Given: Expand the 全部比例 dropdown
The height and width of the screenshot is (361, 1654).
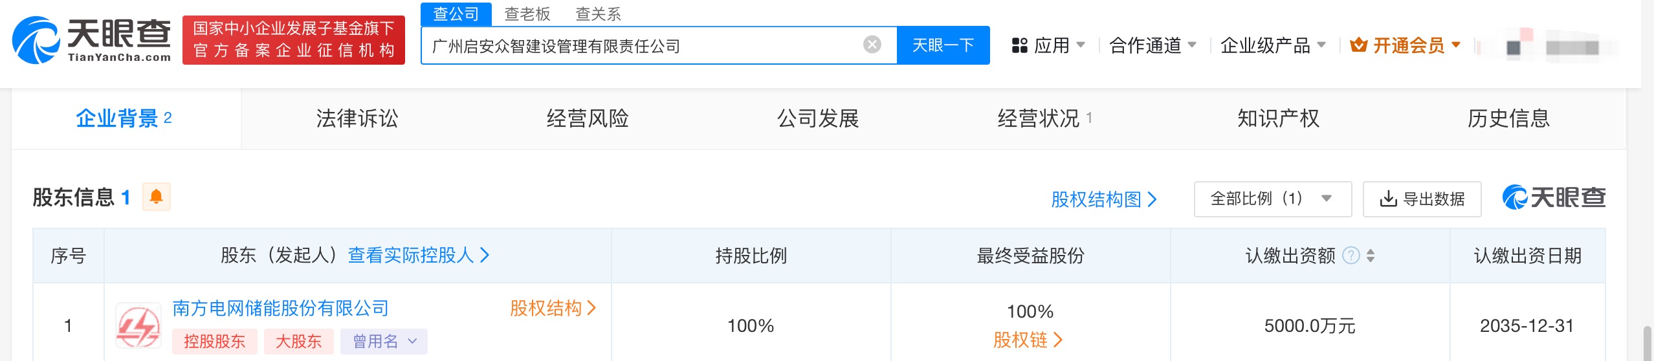Looking at the screenshot, I should point(1272,199).
